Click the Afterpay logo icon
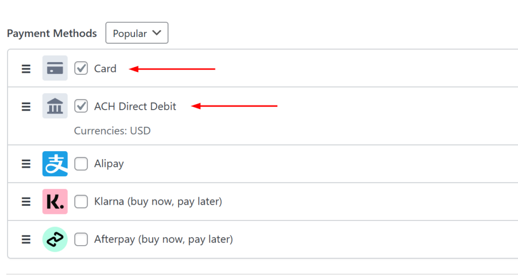This screenshot has height=278, width=518. 55,240
